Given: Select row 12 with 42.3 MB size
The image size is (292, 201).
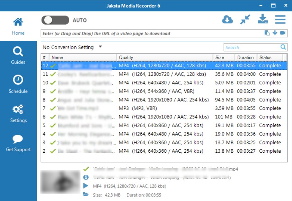Looking at the screenshot, I should point(164,66).
